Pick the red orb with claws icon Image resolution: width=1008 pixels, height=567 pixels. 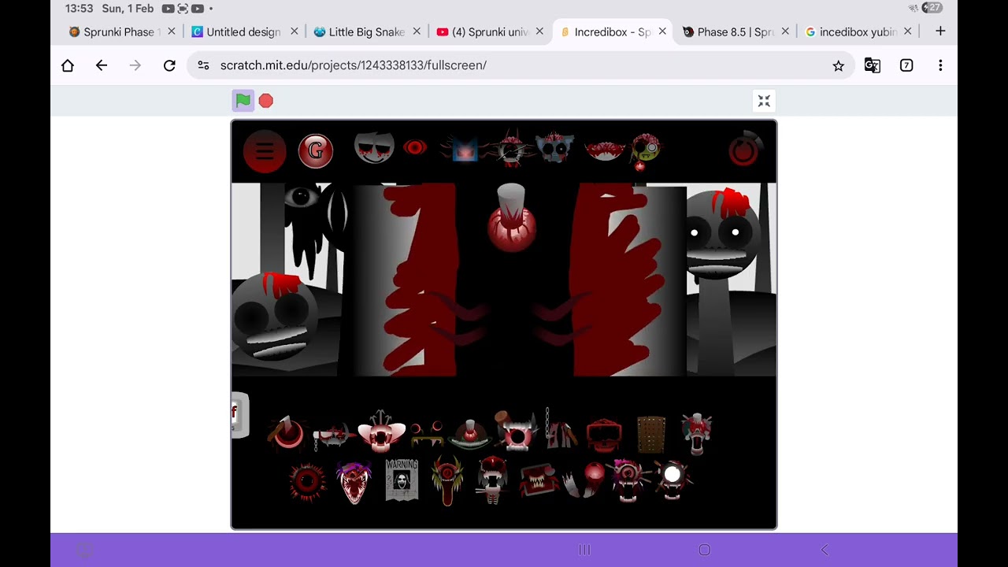tap(586, 480)
